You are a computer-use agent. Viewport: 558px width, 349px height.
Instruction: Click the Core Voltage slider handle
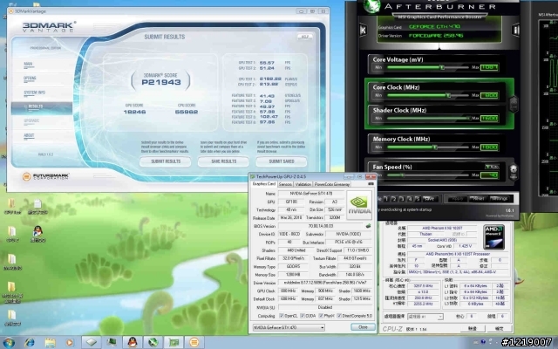442,67
